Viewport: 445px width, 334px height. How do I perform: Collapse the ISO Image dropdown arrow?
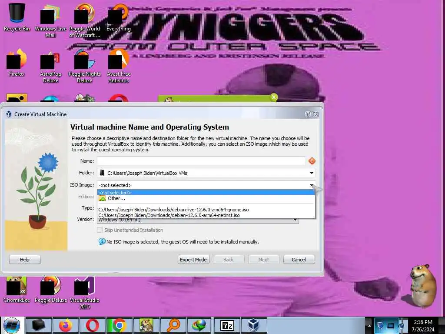[312, 185]
